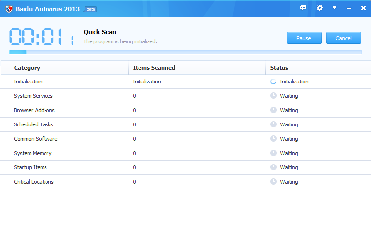The height and width of the screenshot is (247, 371).
Task: Select the System Memory category
Action: pyautogui.click(x=33, y=153)
